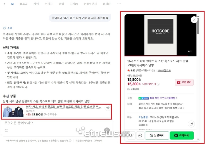This screenshot has height=145, width=206.
Task: Click the share icon in the product panel
Action: coord(191,124)
